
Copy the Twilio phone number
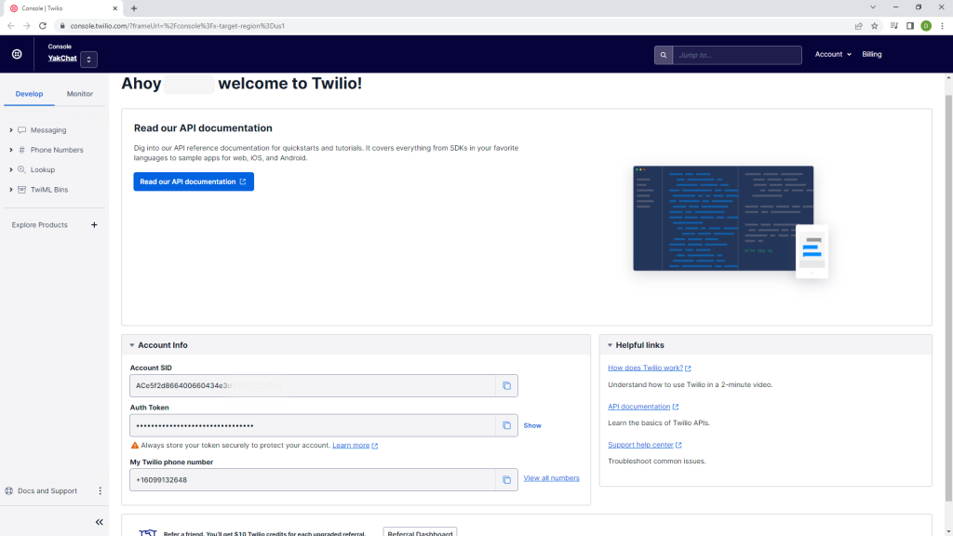[x=506, y=480]
